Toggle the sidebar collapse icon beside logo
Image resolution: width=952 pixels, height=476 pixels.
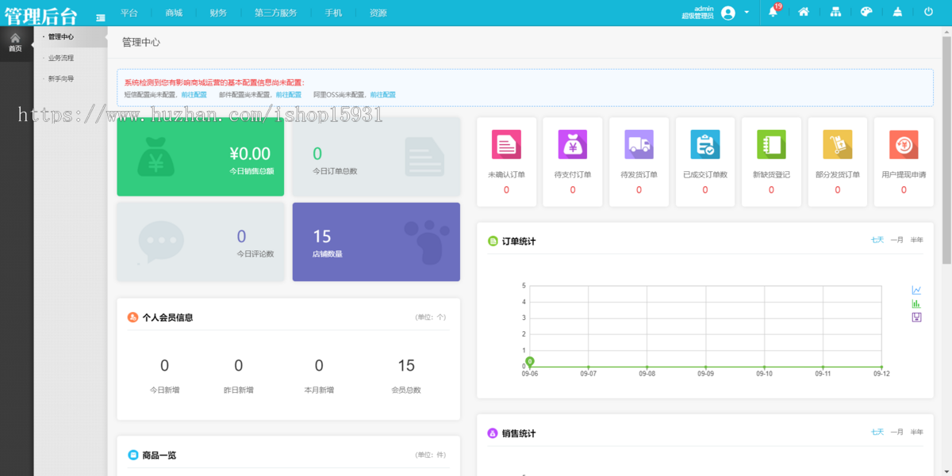101,17
